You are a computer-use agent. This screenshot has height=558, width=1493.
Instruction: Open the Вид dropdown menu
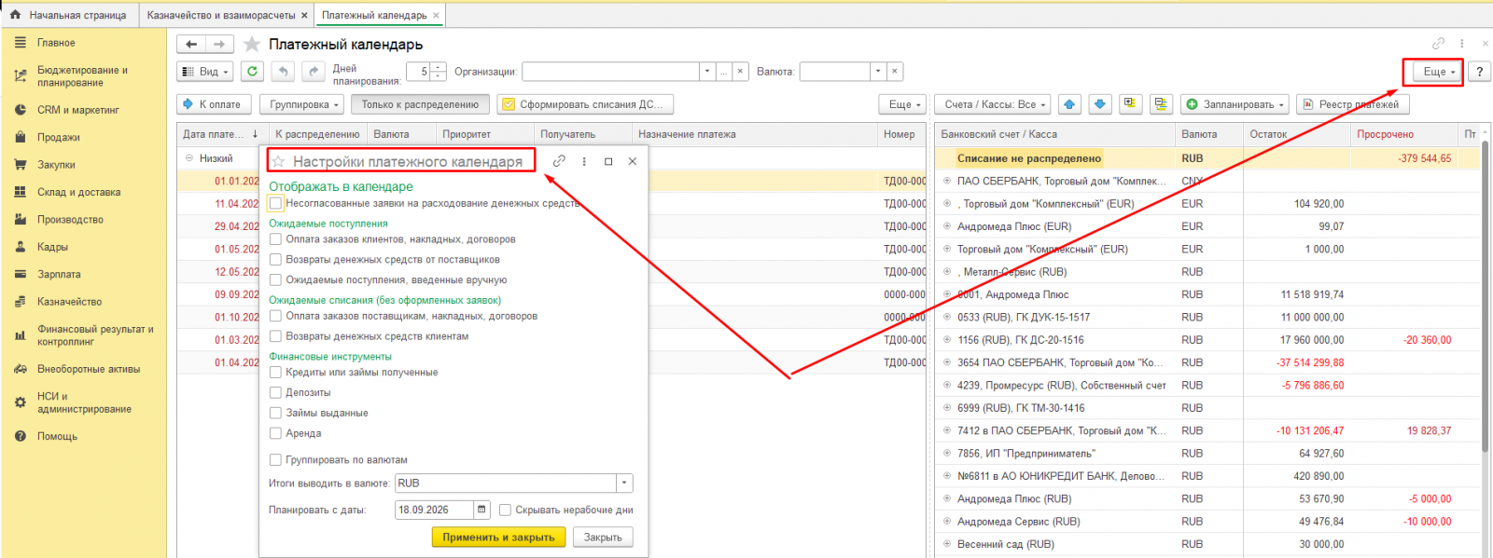(205, 72)
